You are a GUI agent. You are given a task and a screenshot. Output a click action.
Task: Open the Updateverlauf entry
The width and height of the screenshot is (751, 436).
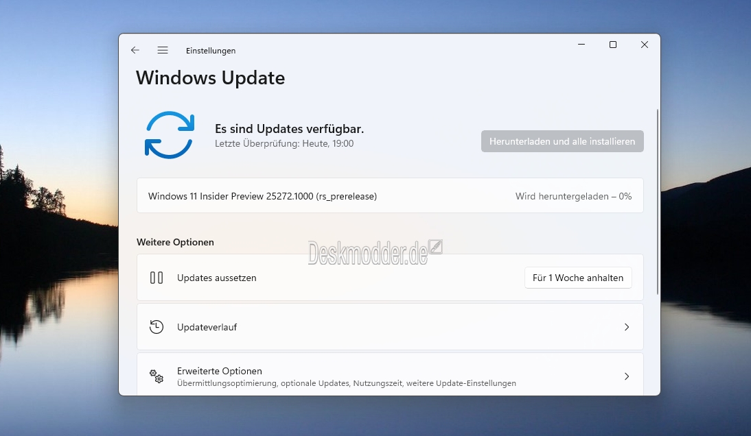390,327
